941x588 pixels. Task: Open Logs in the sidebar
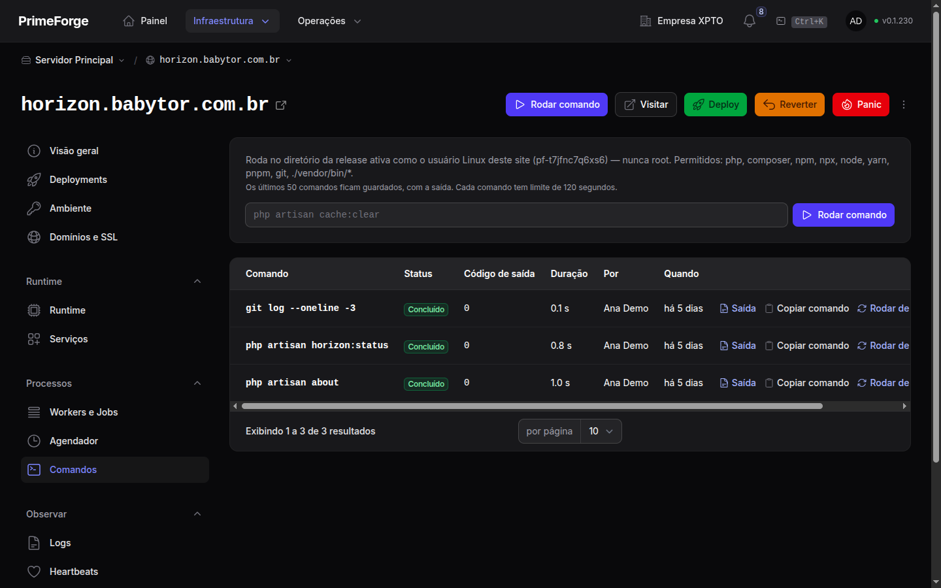pyautogui.click(x=115, y=543)
